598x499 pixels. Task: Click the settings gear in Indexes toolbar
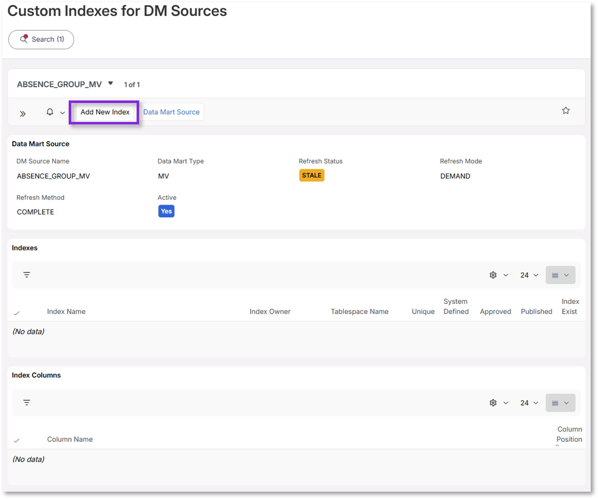[493, 275]
